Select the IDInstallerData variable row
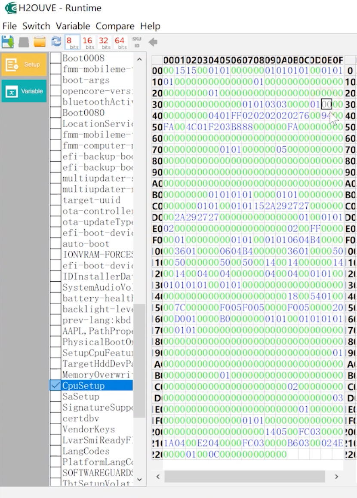This screenshot has width=357, height=498. pyautogui.click(x=97, y=277)
